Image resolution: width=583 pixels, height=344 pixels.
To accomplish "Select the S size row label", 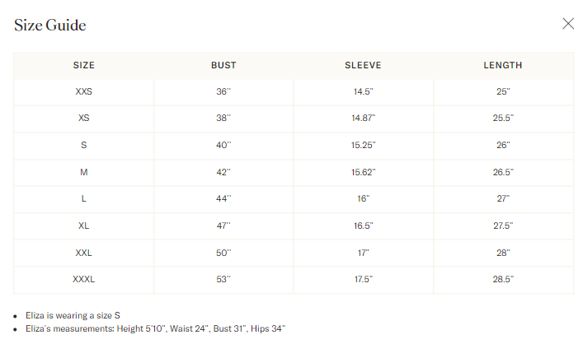I will click(x=83, y=145).
